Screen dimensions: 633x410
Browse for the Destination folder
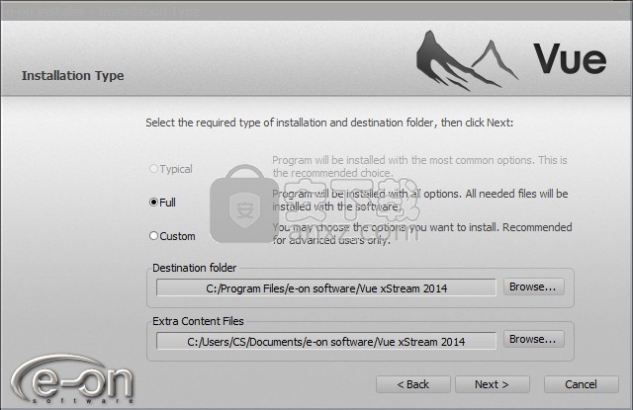533,287
